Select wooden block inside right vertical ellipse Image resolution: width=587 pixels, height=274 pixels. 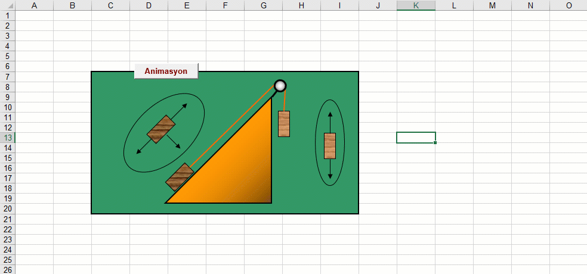330,146
